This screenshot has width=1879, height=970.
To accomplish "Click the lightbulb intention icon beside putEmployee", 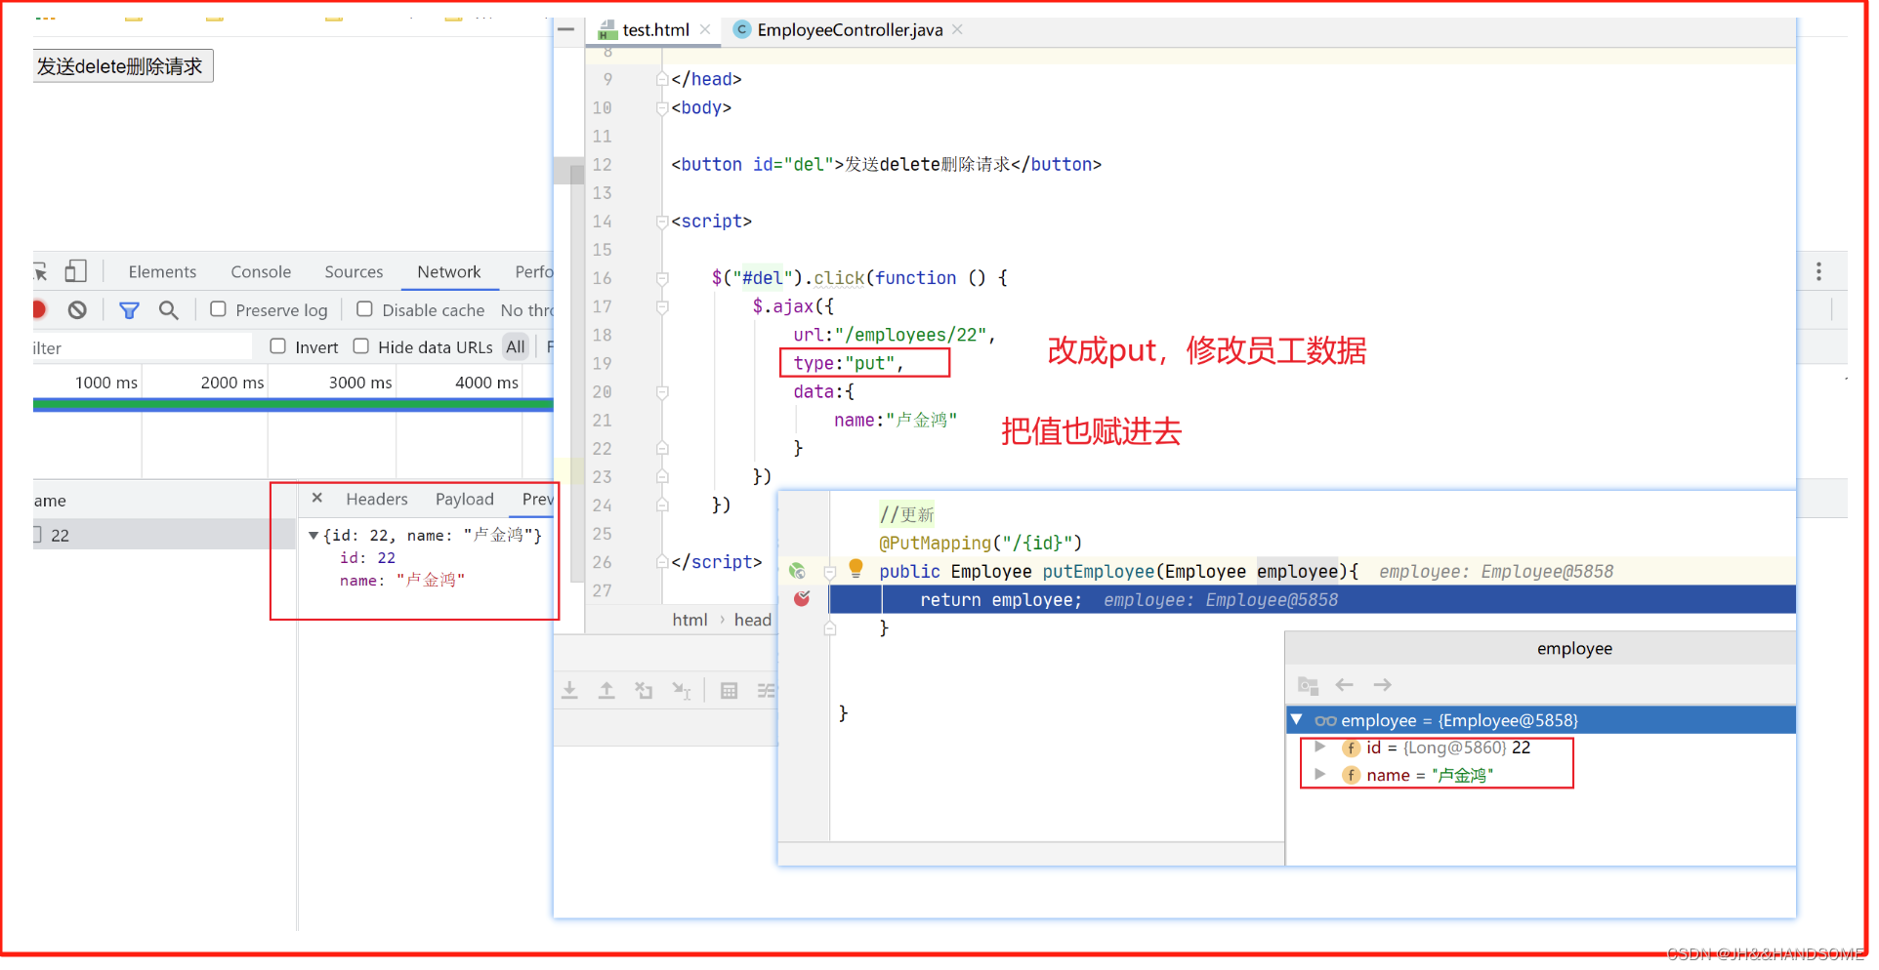I will click(x=856, y=568).
